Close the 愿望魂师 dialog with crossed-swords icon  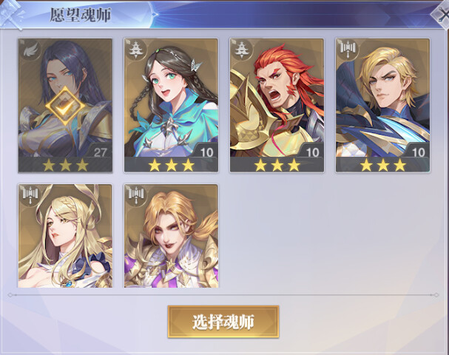tap(442, 14)
